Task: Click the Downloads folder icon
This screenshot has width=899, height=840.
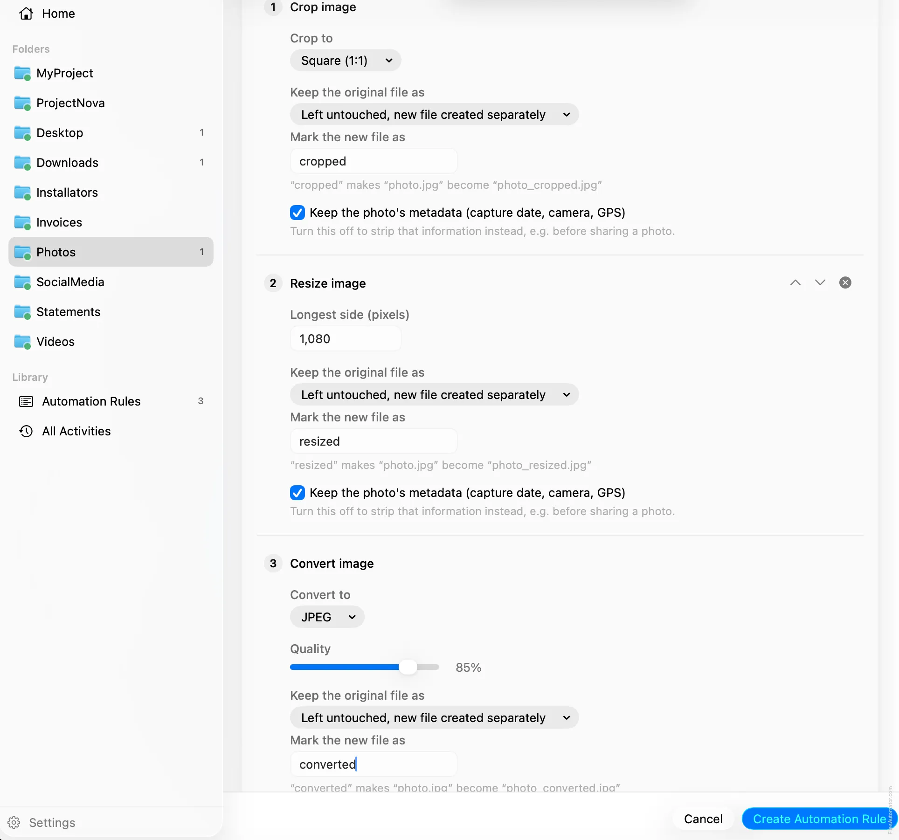Action: pos(22,163)
